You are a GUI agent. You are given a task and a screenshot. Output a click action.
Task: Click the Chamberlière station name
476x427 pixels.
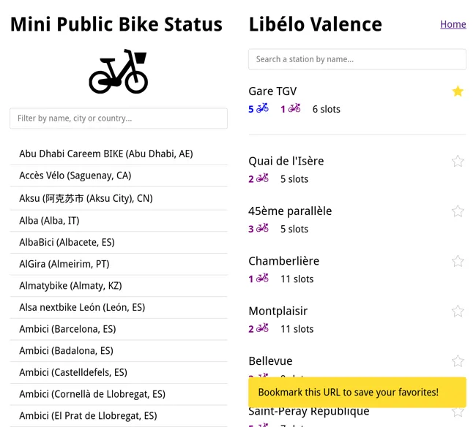[284, 261]
